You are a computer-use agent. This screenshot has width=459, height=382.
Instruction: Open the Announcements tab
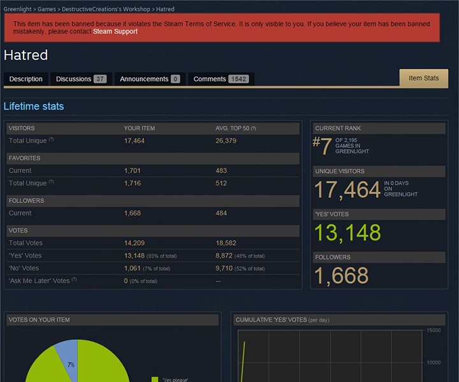150,79
